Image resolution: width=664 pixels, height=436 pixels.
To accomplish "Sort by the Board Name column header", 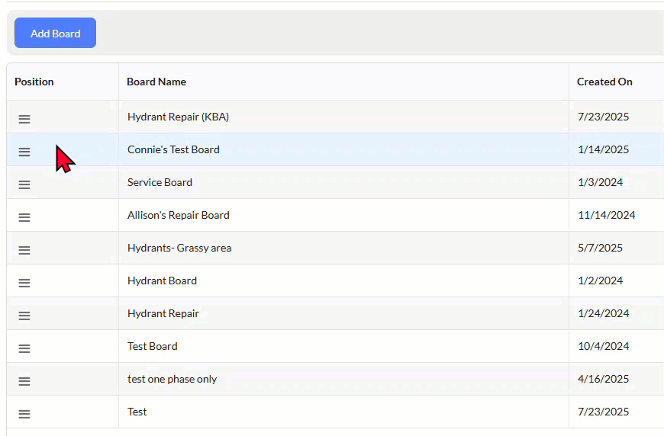I will 156,82.
